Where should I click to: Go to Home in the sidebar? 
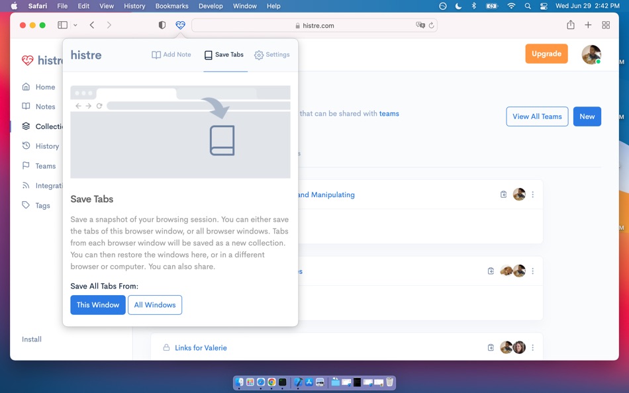pos(38,87)
